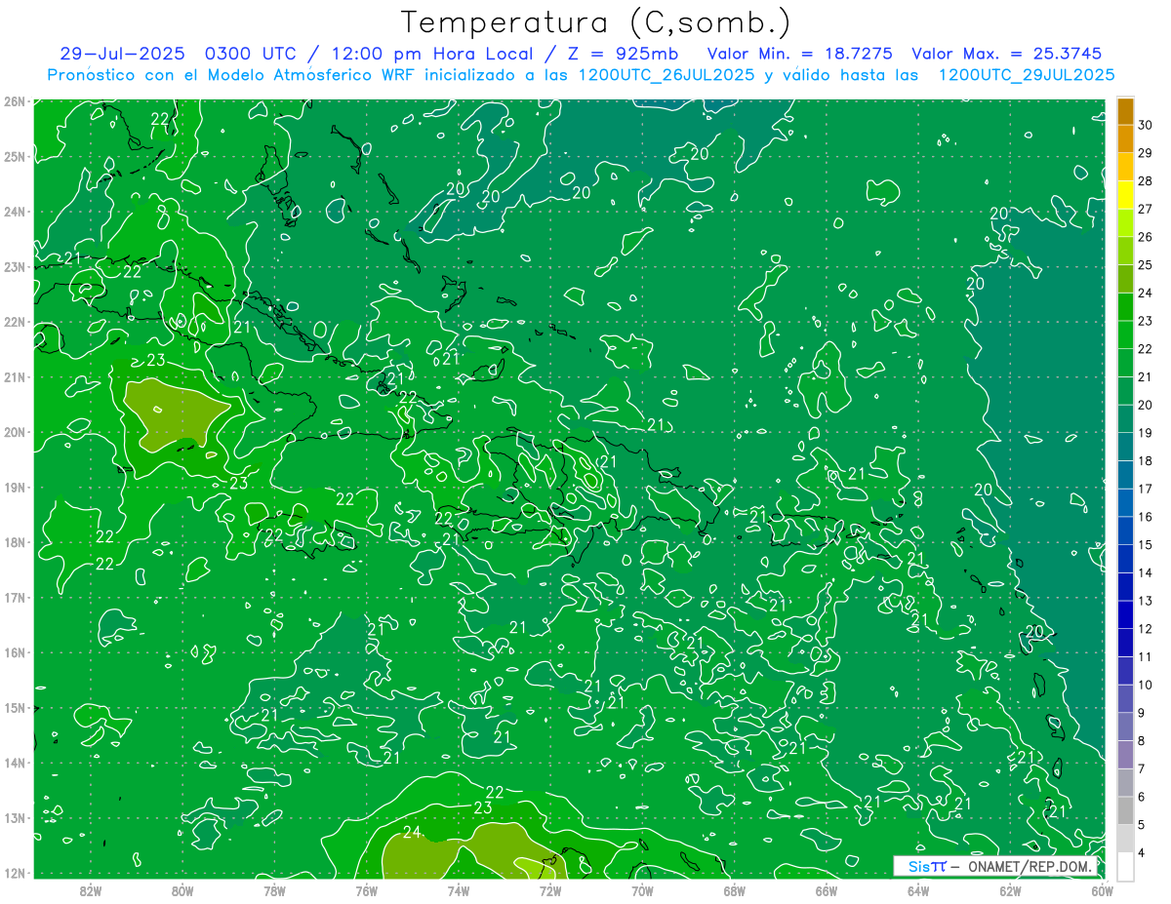Click the '78W' longitude axis label
Screen dimensions: 1171x904
pos(274,890)
